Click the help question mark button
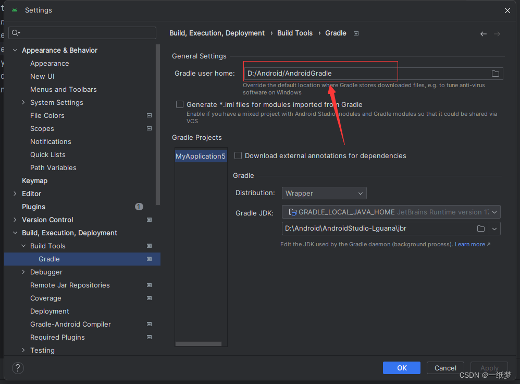 click(18, 368)
